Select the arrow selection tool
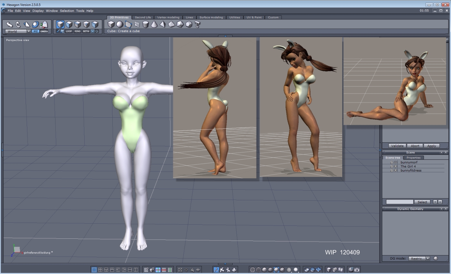This screenshot has width=451, height=274. click(x=9, y=24)
